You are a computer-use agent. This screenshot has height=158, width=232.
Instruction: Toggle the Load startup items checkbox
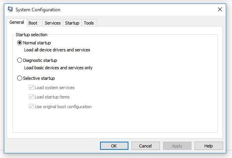(31, 97)
